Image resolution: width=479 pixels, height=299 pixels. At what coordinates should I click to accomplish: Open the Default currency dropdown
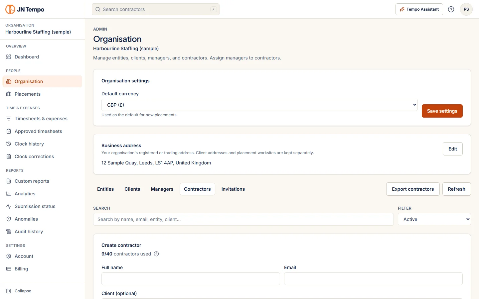[259, 105]
